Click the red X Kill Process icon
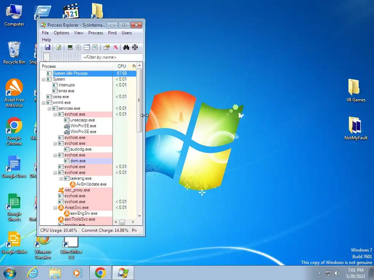374x280 pixels. pos(115,47)
